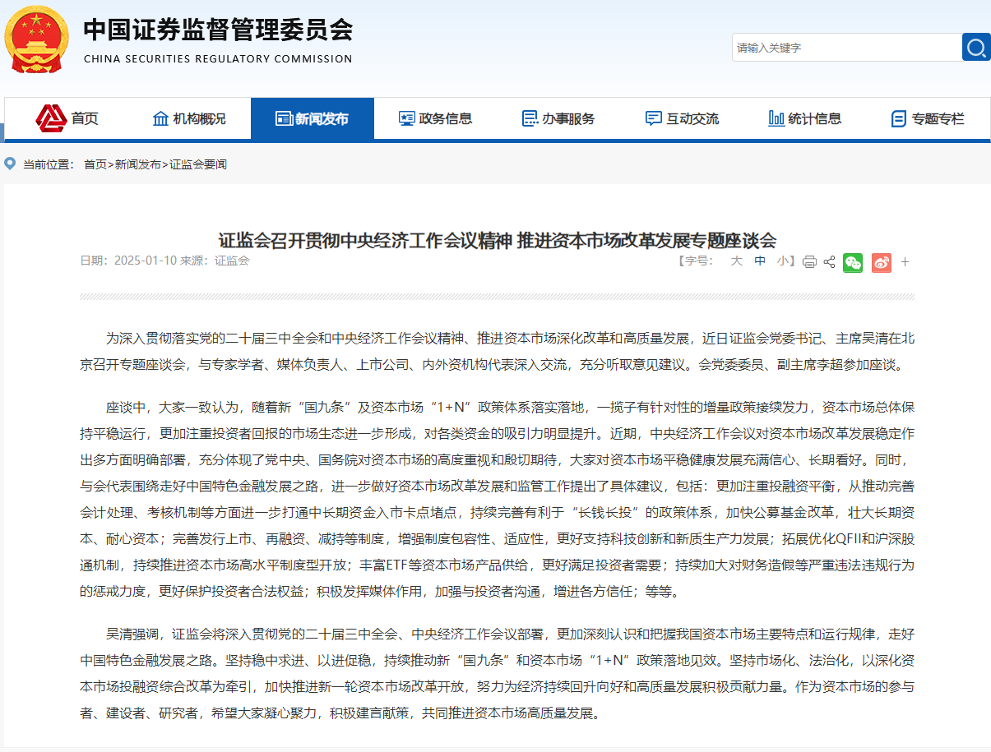This screenshot has width=991, height=752.
Task: Click the search magnifier button
Action: coord(976,48)
